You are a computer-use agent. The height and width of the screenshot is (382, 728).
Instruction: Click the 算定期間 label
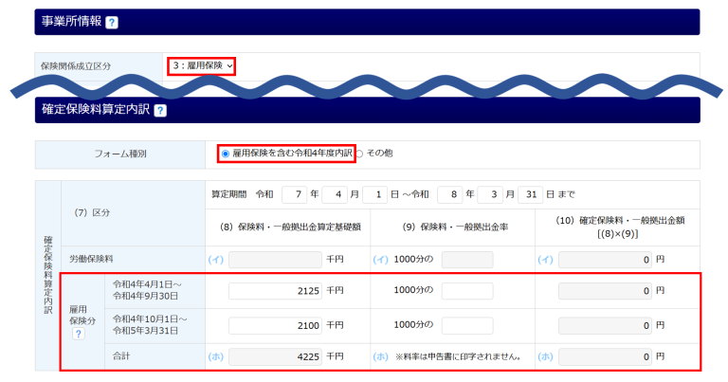coord(228,194)
